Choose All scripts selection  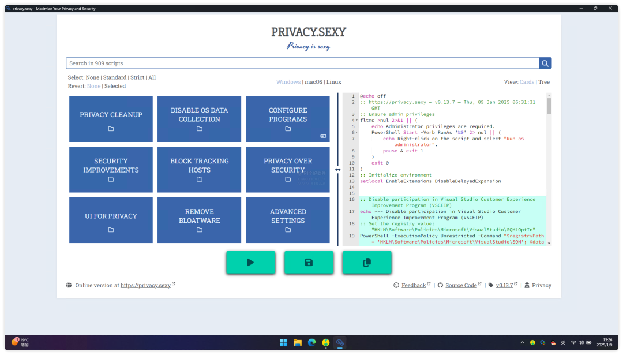click(x=152, y=77)
